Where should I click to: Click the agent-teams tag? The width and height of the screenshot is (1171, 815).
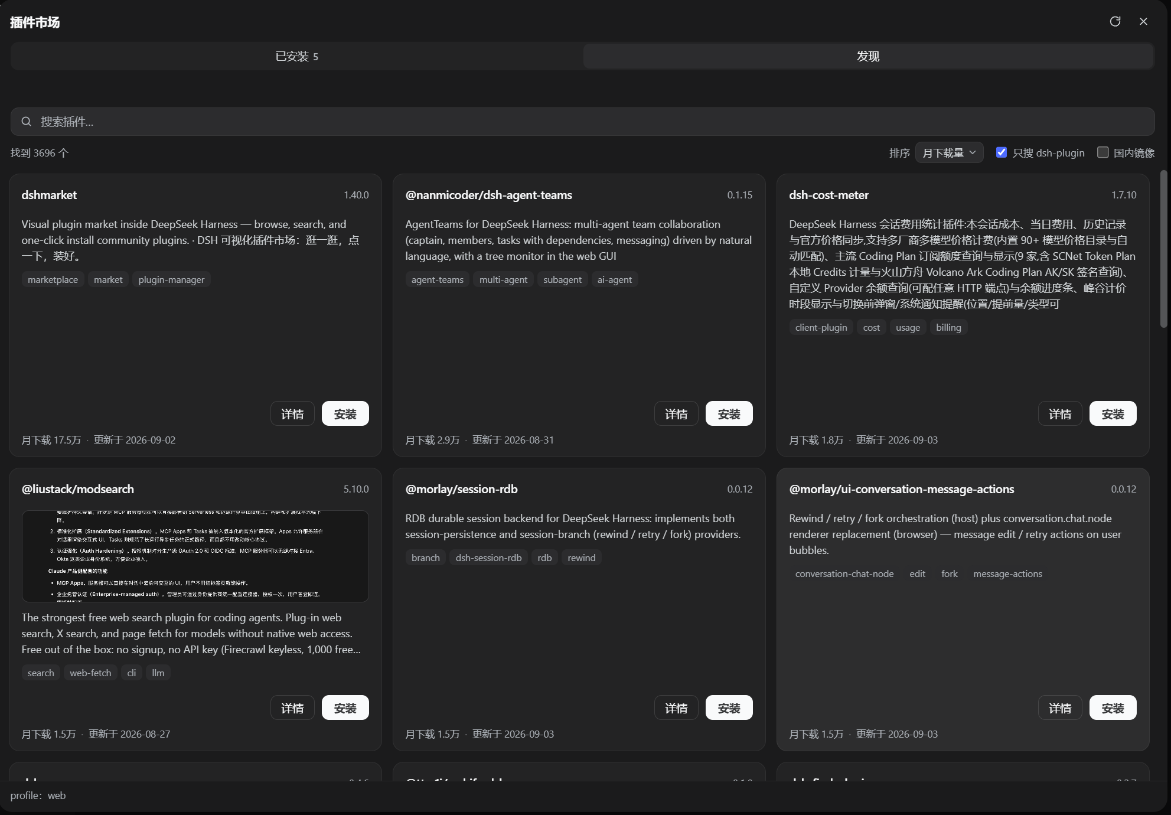coord(438,279)
